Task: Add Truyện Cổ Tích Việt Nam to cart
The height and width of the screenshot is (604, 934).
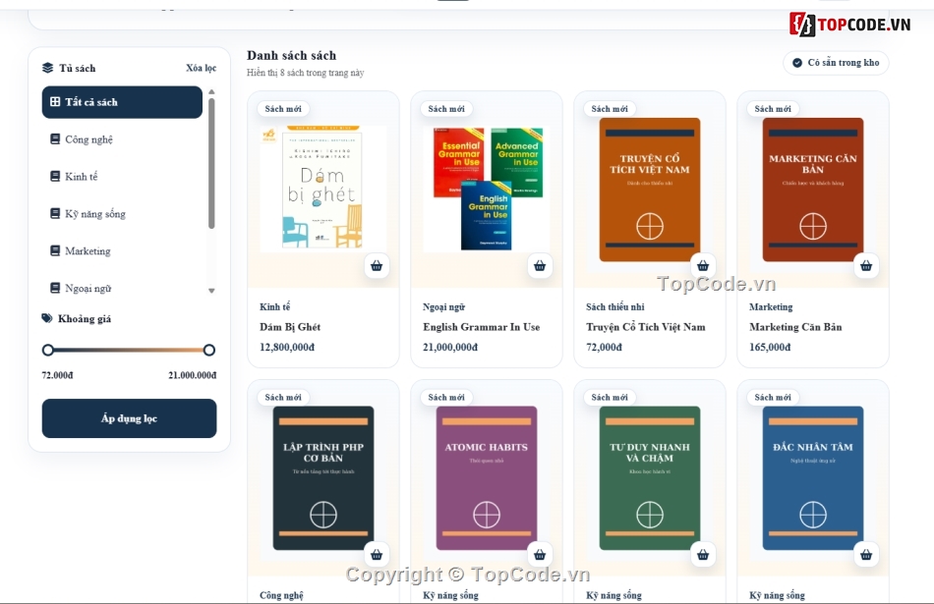Action: click(x=703, y=266)
